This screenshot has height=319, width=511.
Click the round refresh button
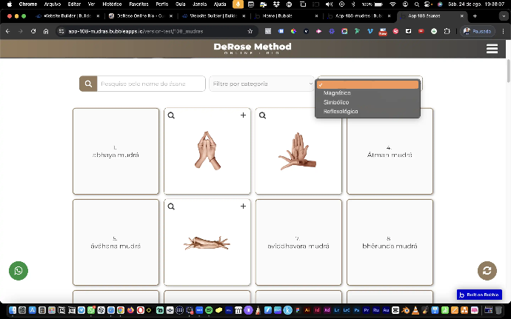[x=487, y=271]
